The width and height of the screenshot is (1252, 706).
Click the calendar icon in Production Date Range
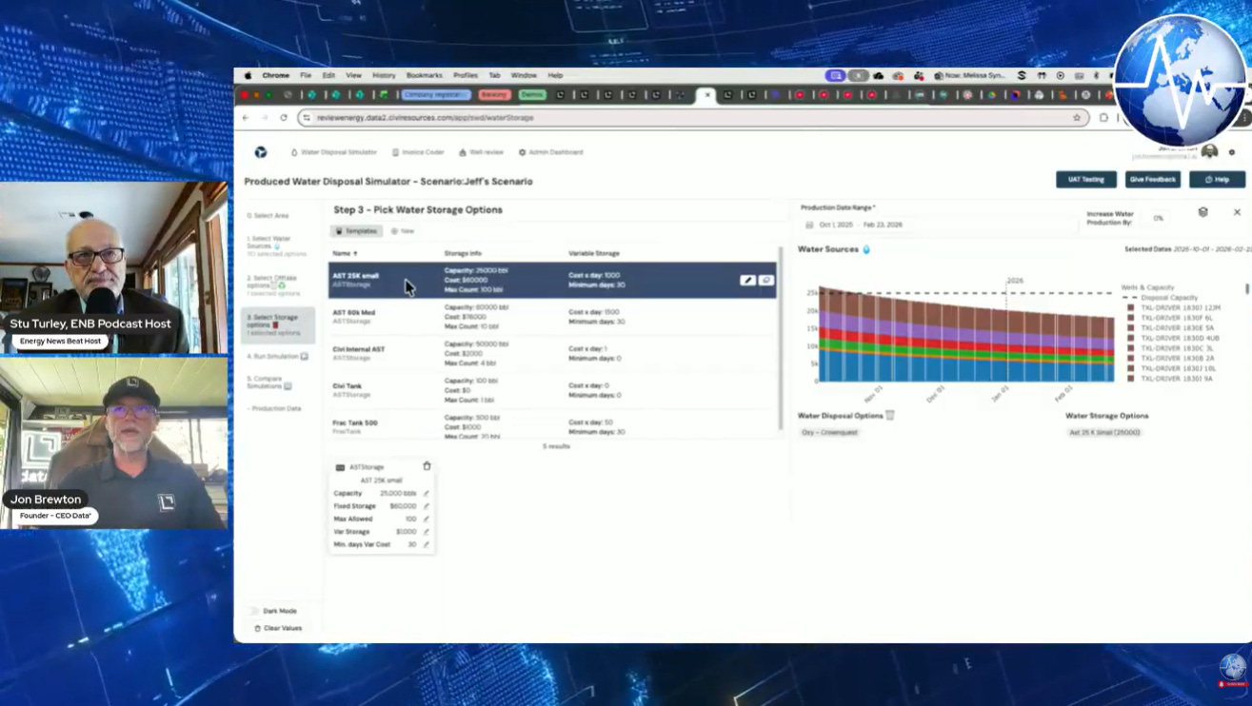coord(809,225)
